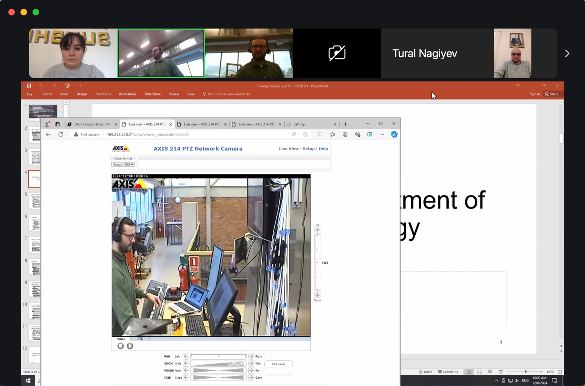Open Edge Collections icon
Viewport: 585px width, 386px height.
tap(345, 135)
